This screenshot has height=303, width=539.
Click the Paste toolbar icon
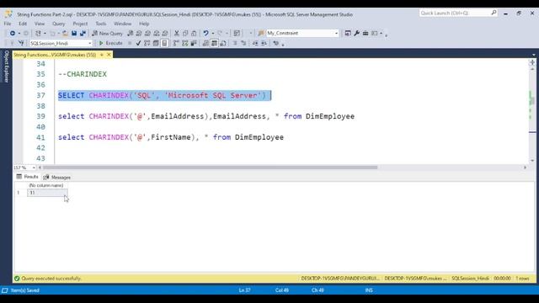pos(194,34)
